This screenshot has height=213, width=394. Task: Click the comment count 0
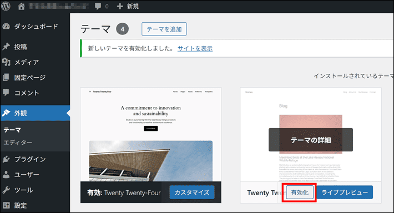107,7
